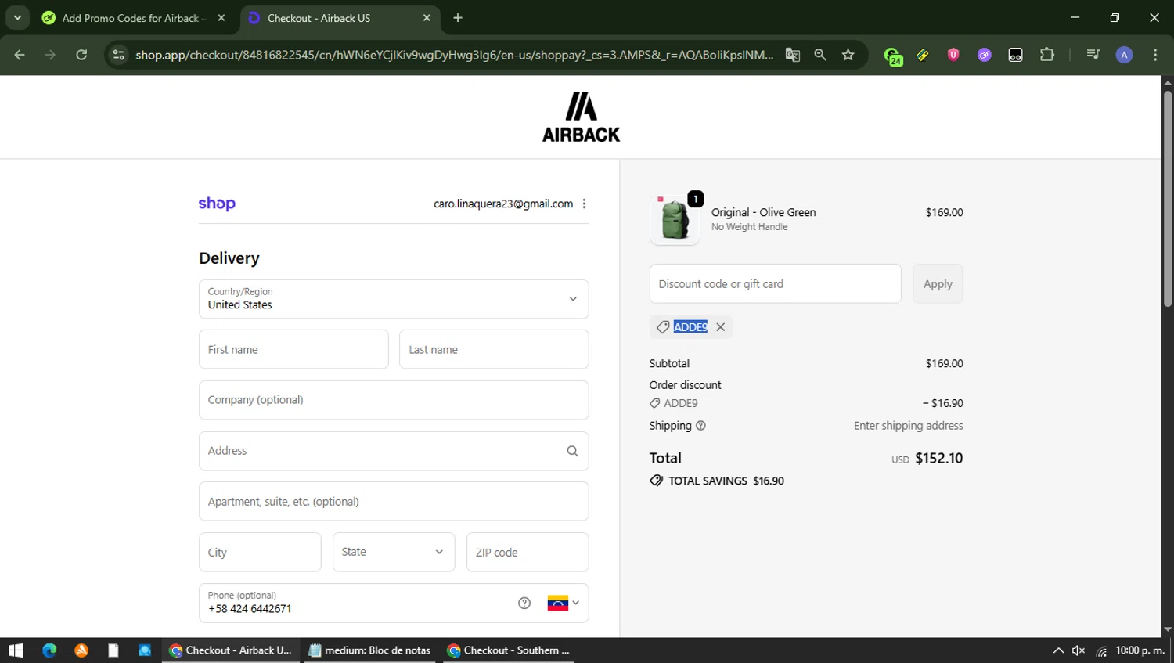Switch to Checkout - Southern Chrome window
The height and width of the screenshot is (663, 1174).
[x=509, y=650]
